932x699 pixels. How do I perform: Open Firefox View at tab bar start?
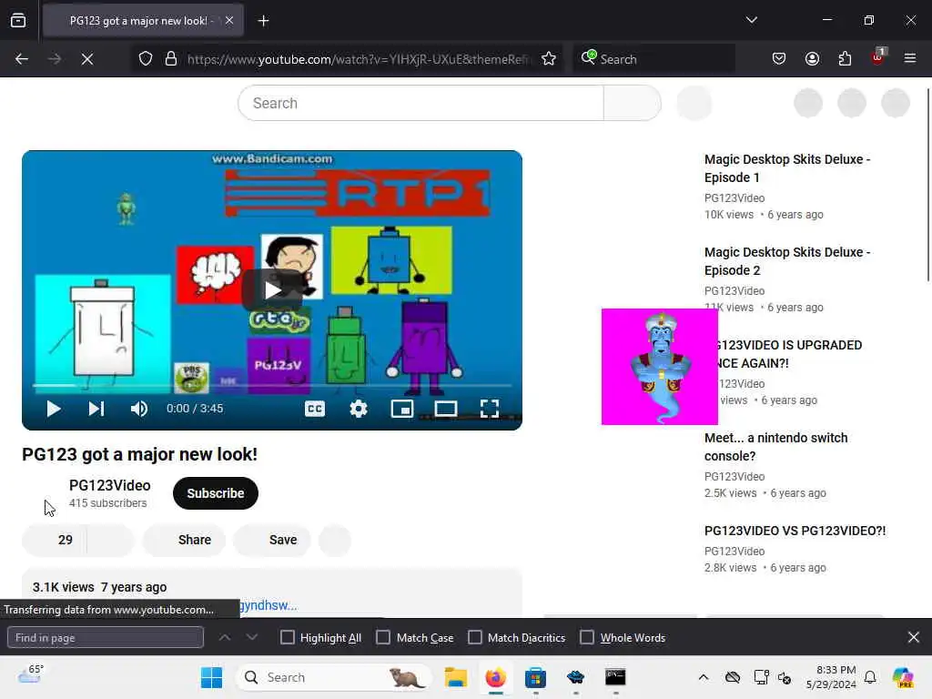[18, 21]
